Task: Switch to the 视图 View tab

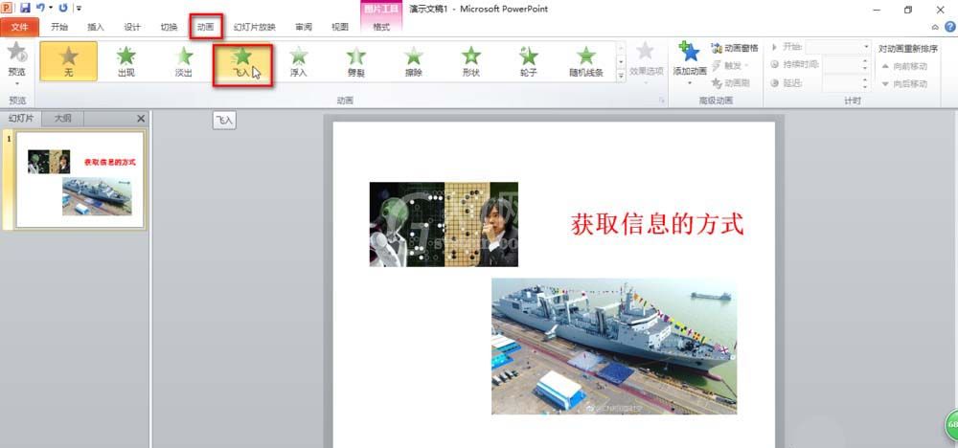Action: tap(340, 27)
